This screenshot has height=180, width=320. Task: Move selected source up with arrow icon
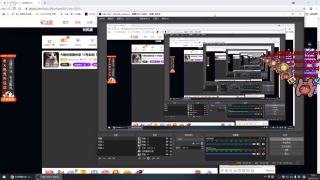point(153,158)
